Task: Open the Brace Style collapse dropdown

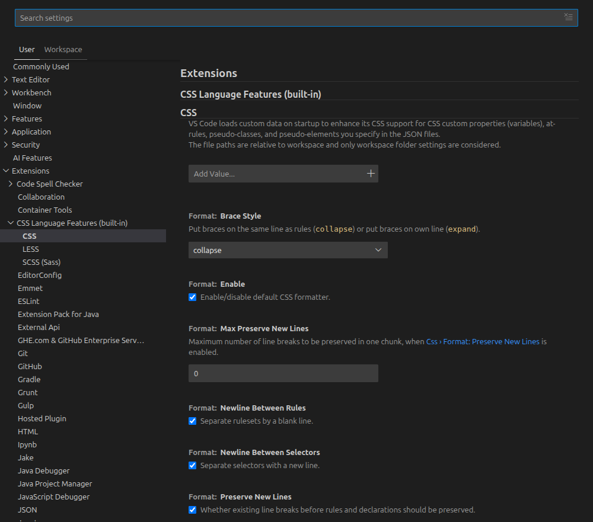Action: coord(288,250)
